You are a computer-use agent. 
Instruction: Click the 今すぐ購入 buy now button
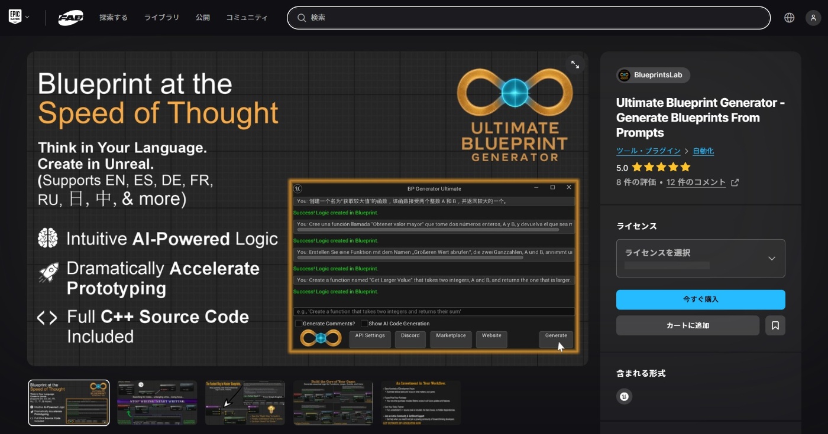click(x=700, y=299)
